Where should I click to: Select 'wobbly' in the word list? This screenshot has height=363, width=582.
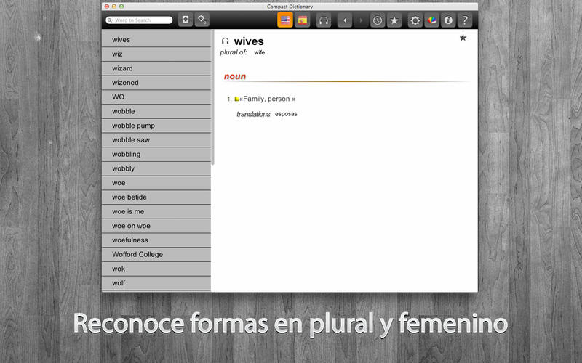[156, 168]
